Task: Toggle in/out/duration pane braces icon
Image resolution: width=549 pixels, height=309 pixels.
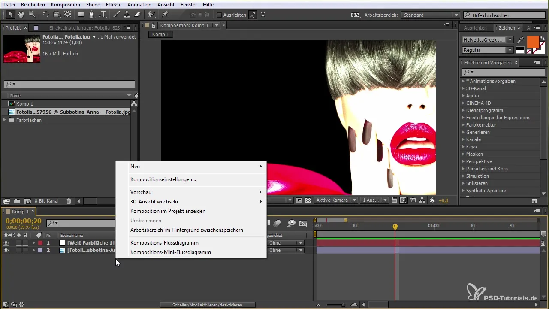Action: (x=21, y=305)
